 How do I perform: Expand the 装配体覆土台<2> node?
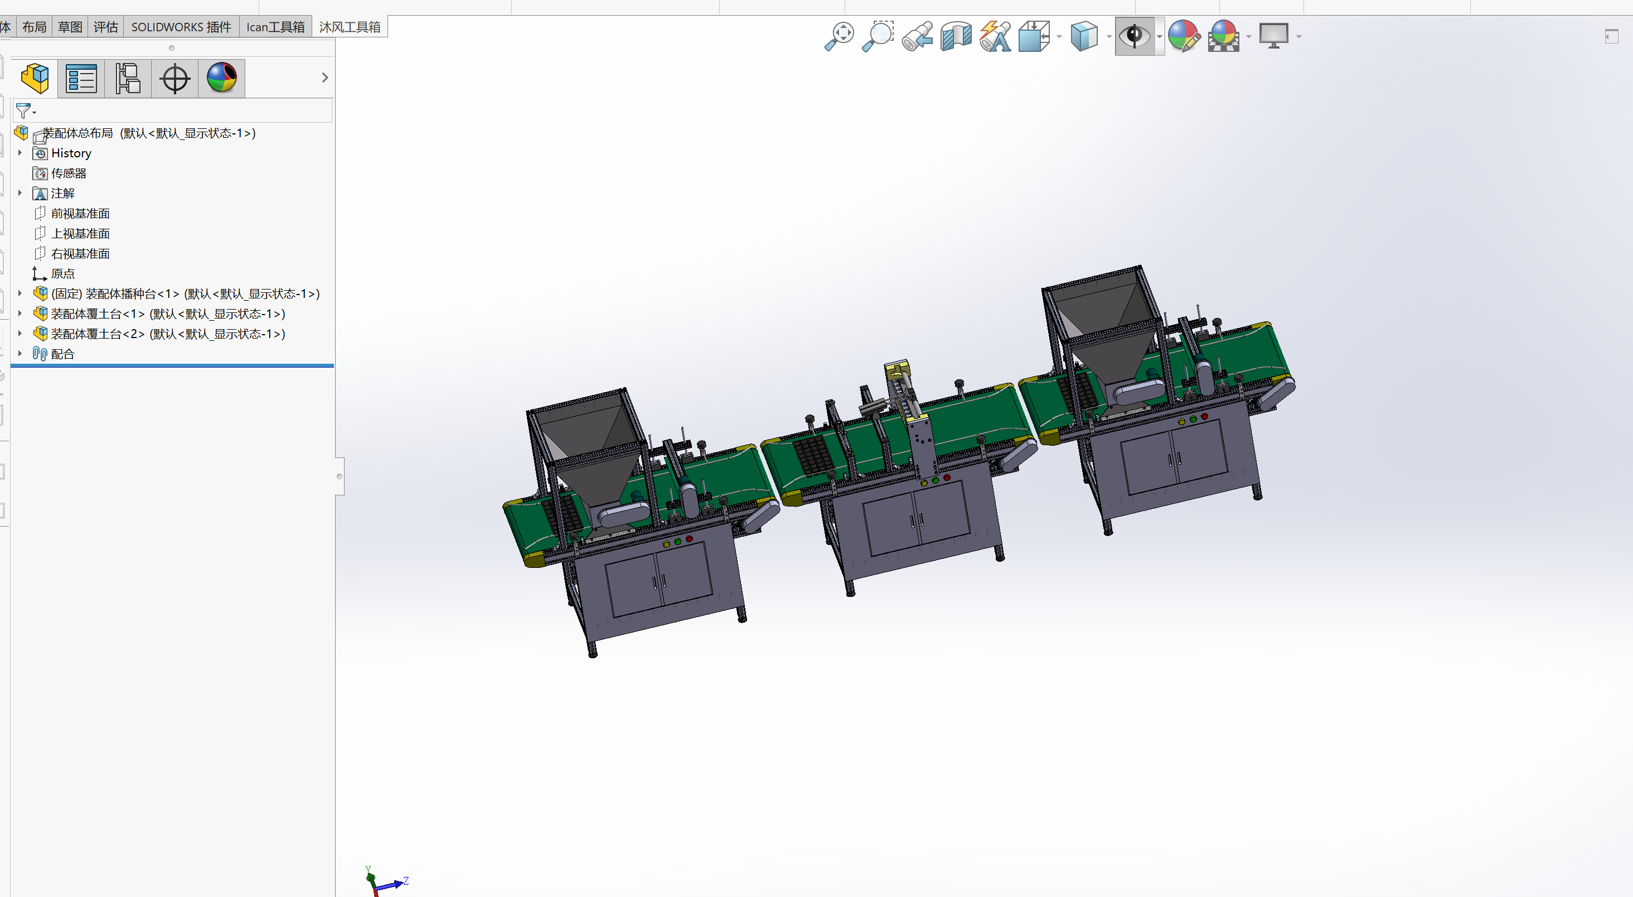(x=20, y=334)
